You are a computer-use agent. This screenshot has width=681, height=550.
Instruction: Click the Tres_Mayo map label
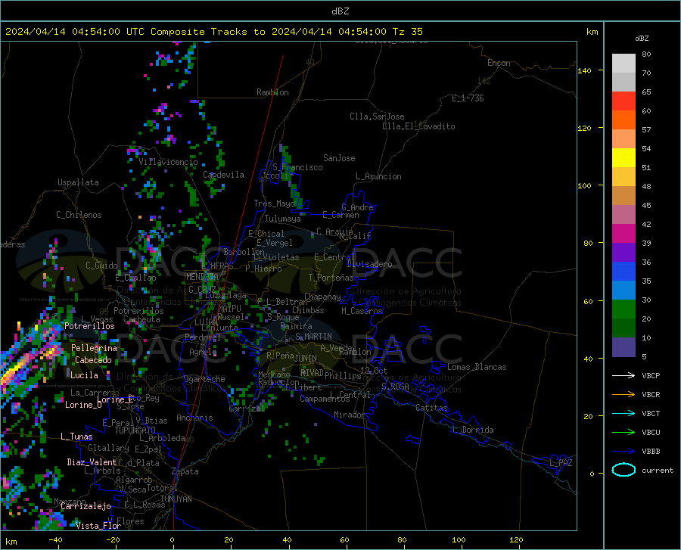tap(275, 204)
